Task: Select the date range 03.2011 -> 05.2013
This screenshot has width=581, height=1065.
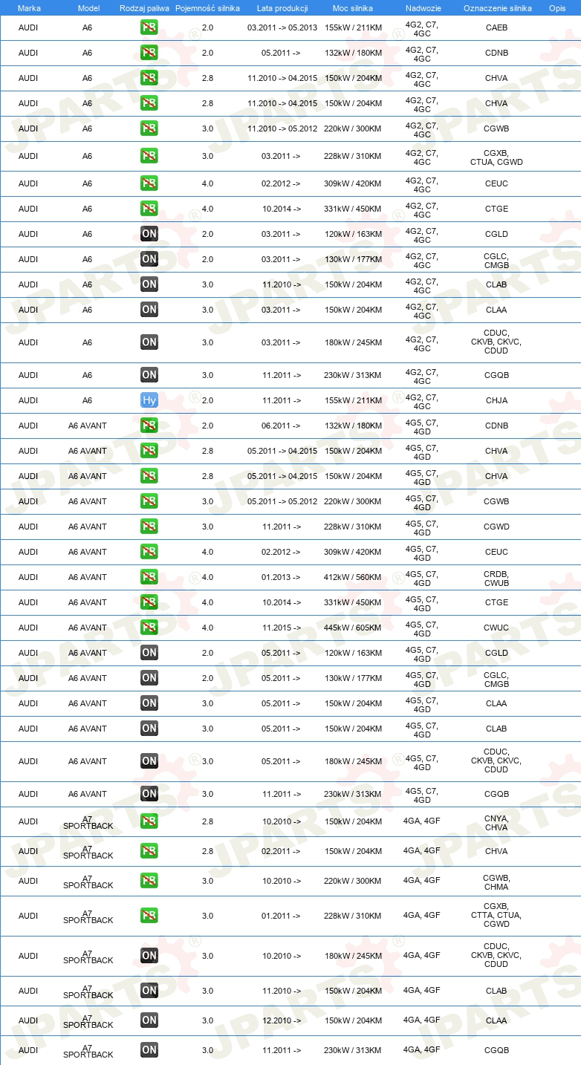Action: click(282, 28)
